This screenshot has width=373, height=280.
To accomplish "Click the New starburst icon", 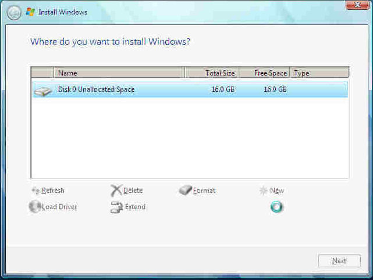I will [x=264, y=191].
